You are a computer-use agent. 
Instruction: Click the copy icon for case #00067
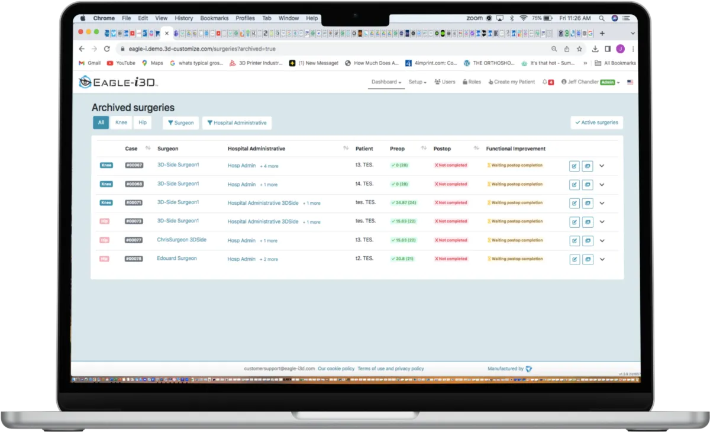588,166
